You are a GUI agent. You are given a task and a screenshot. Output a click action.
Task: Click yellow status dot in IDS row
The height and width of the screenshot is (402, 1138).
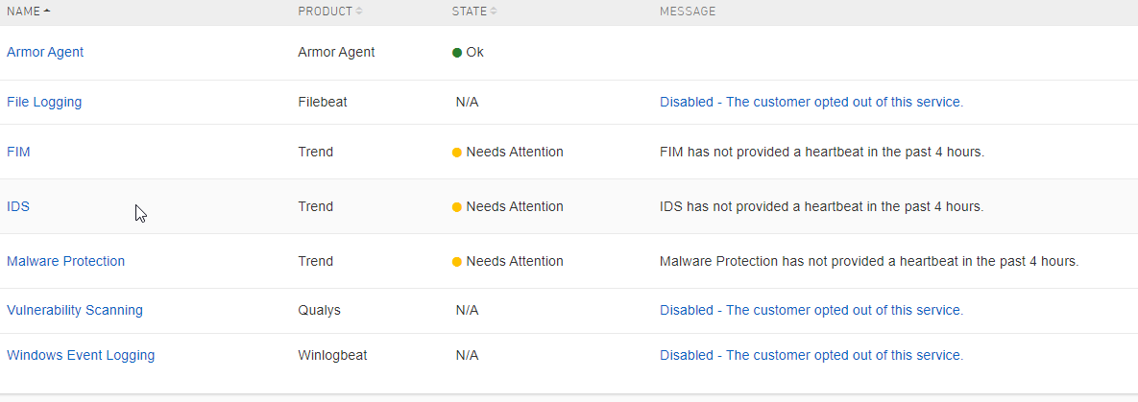(x=457, y=207)
